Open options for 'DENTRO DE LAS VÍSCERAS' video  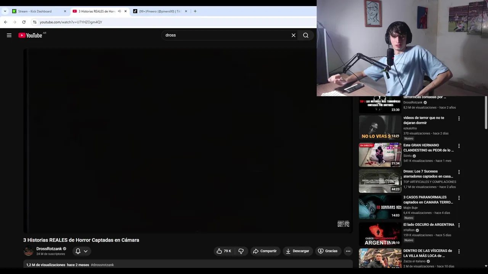[459, 251]
